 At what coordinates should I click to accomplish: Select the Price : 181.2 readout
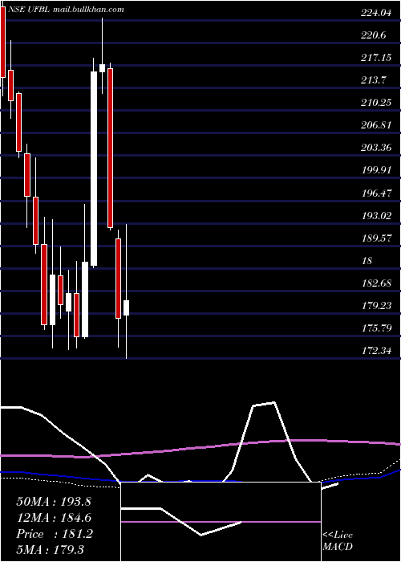(x=55, y=534)
